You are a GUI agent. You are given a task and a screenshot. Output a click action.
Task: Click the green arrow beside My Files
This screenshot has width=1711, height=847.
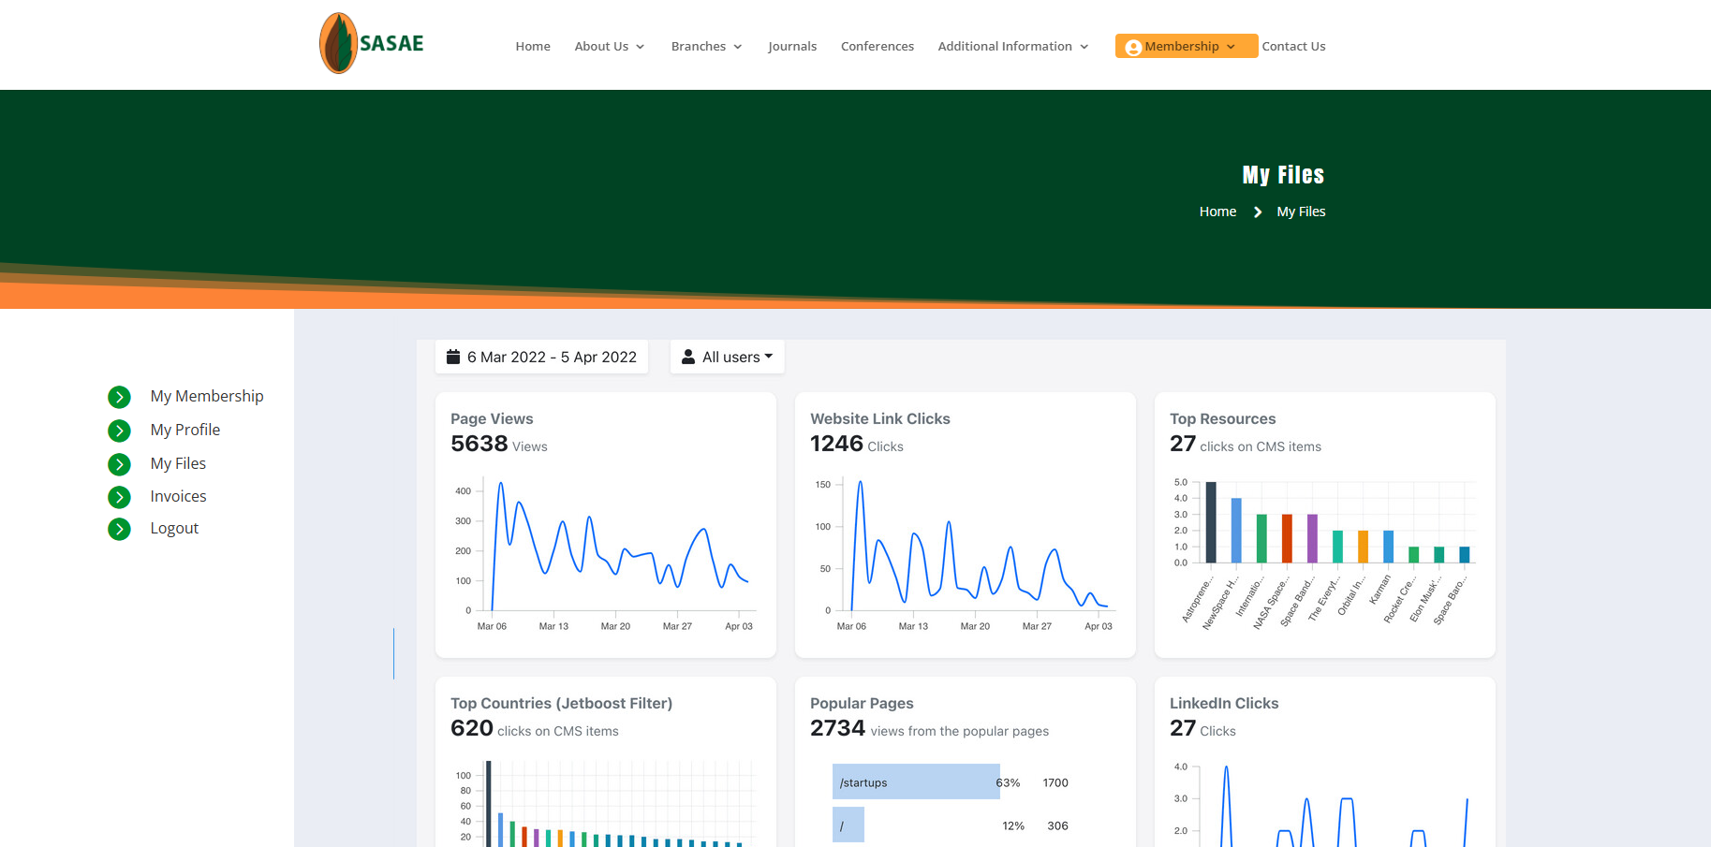click(x=119, y=464)
